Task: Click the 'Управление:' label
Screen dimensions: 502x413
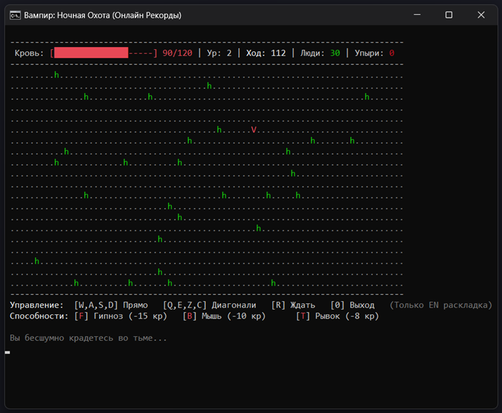Action: coord(37,305)
